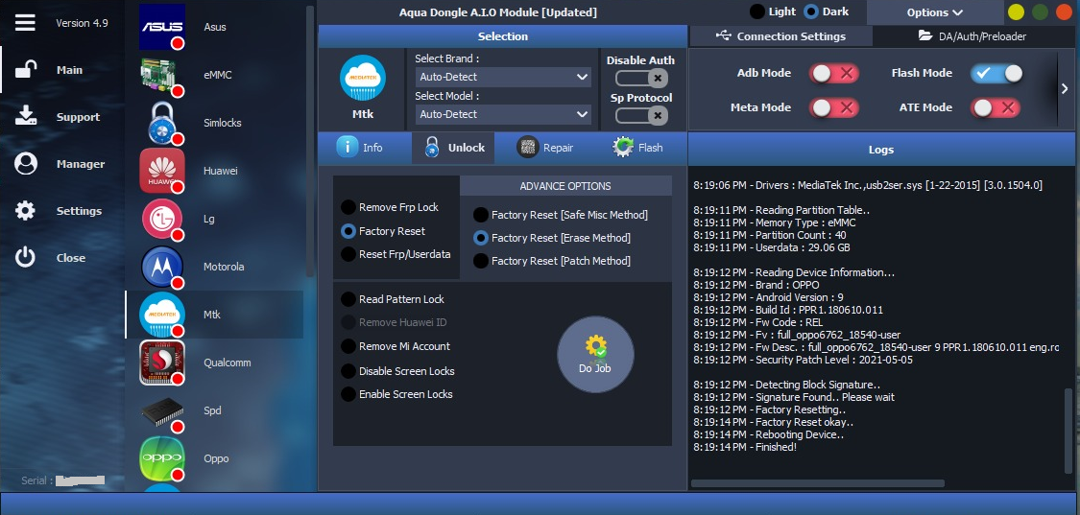Viewport: 1080px width, 515px height.
Task: Select Remove Frp Lock option
Action: (x=389, y=207)
